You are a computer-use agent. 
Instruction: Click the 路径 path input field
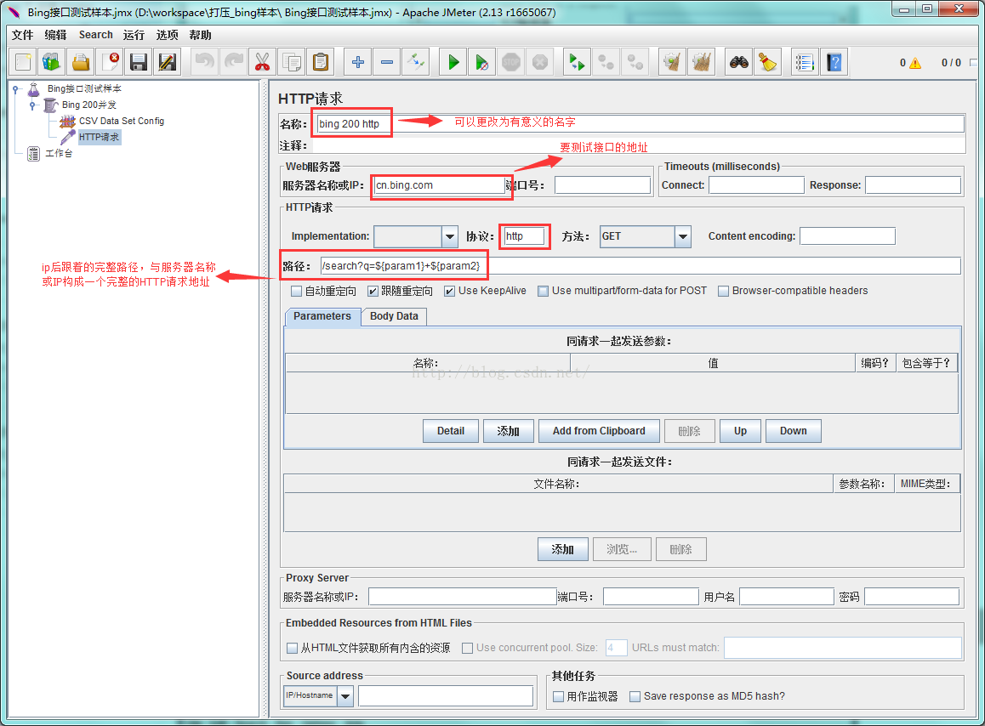coord(641,265)
